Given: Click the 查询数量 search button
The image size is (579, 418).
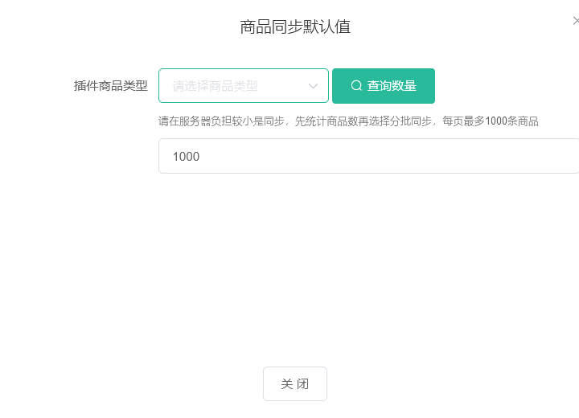Looking at the screenshot, I should [384, 86].
